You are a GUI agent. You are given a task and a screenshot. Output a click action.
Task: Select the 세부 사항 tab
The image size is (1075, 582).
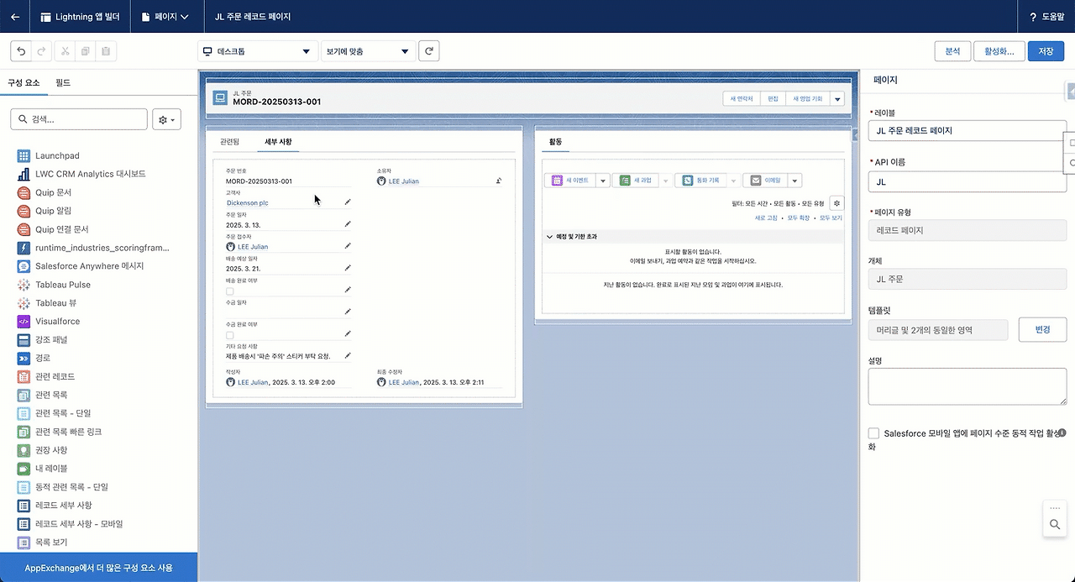(x=278, y=142)
